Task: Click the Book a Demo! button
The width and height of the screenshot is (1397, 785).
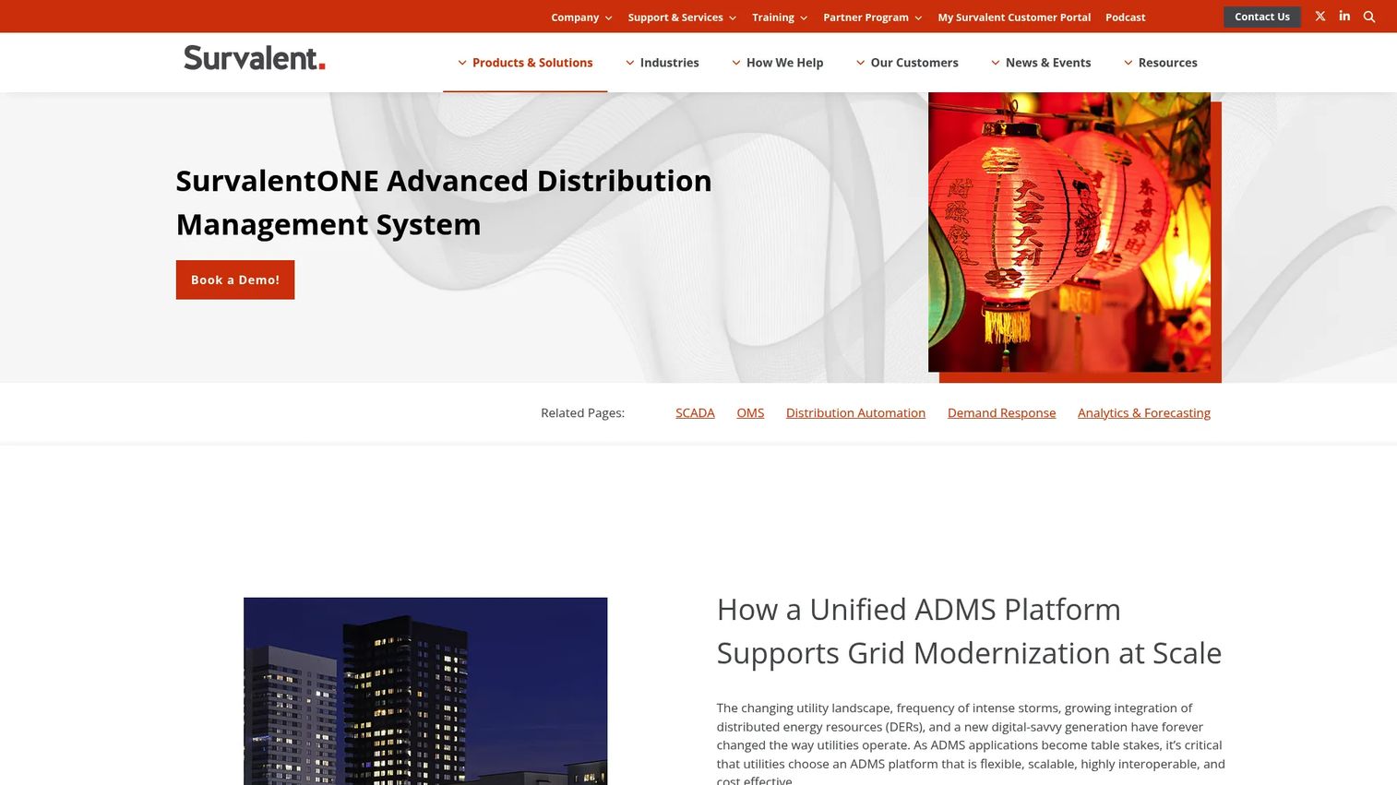Action: (235, 280)
